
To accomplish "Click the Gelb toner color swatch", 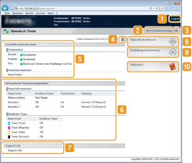I will coord(9,132).
